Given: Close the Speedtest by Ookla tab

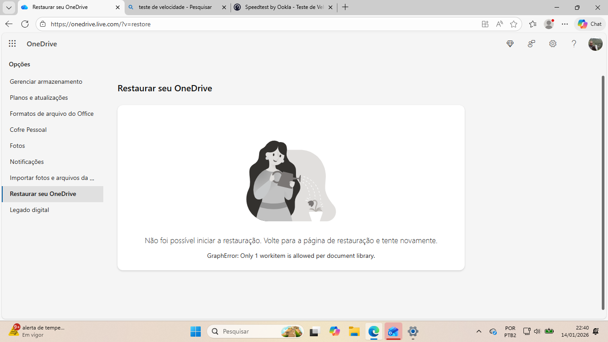Looking at the screenshot, I should click(x=329, y=7).
